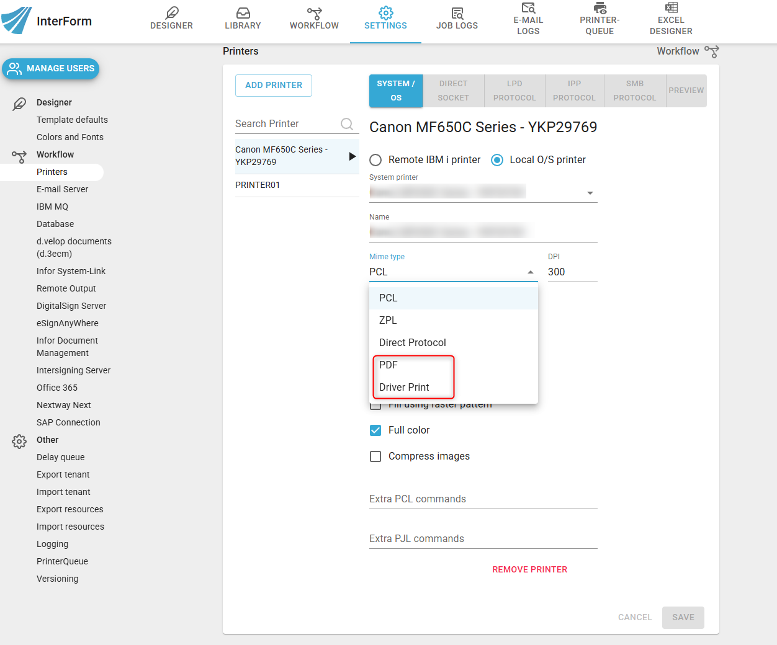The image size is (777, 645).
Task: Click the InterForm logo icon
Action: coord(16,20)
